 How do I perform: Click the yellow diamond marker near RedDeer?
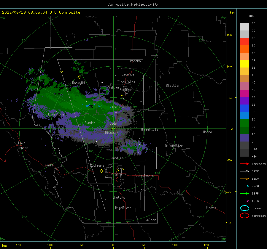[122, 96]
